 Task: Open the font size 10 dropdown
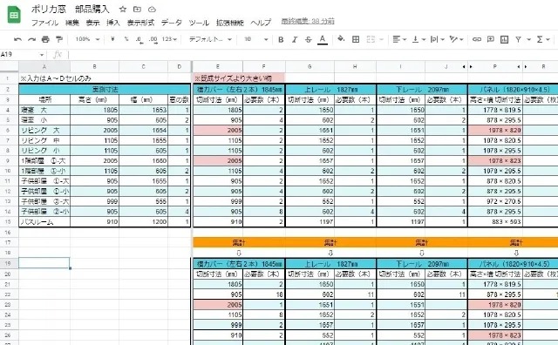[255, 39]
